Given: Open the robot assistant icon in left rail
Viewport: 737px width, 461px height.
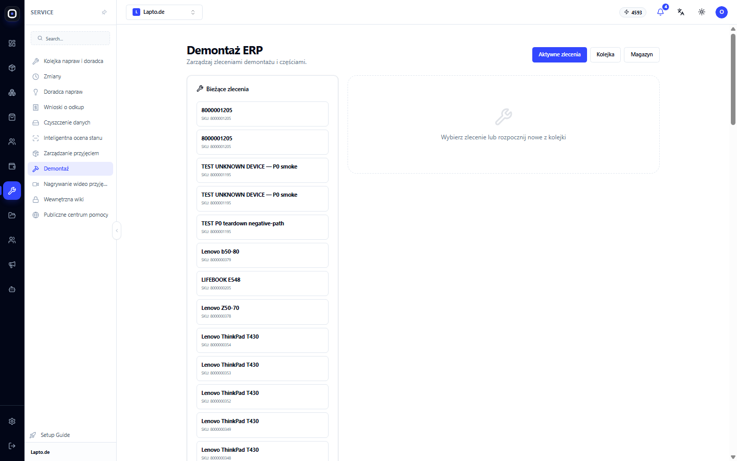Looking at the screenshot, I should click(12, 289).
